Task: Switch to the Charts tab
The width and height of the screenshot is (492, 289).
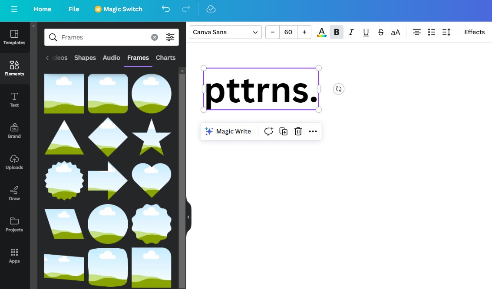Action: [x=165, y=58]
